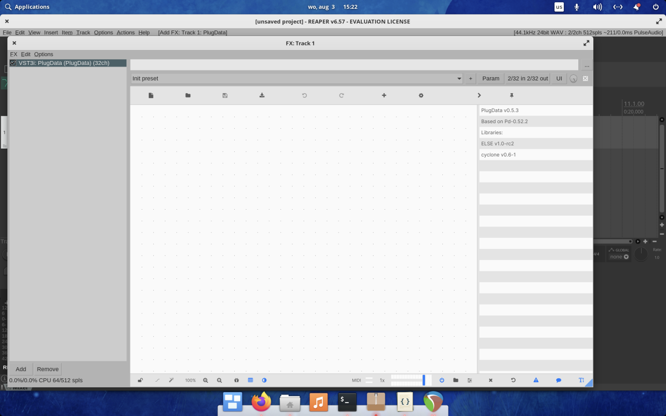Screen dimensions: 666x416
Task: Switch the light/dark theme half-circle icon
Action: (x=264, y=381)
